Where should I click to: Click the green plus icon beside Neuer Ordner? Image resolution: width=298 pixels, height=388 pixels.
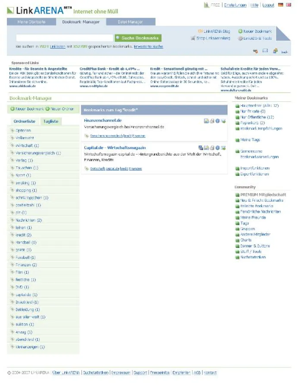click(47, 109)
